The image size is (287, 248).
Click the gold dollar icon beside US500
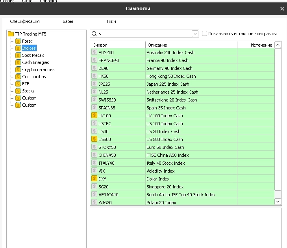[x=94, y=139]
